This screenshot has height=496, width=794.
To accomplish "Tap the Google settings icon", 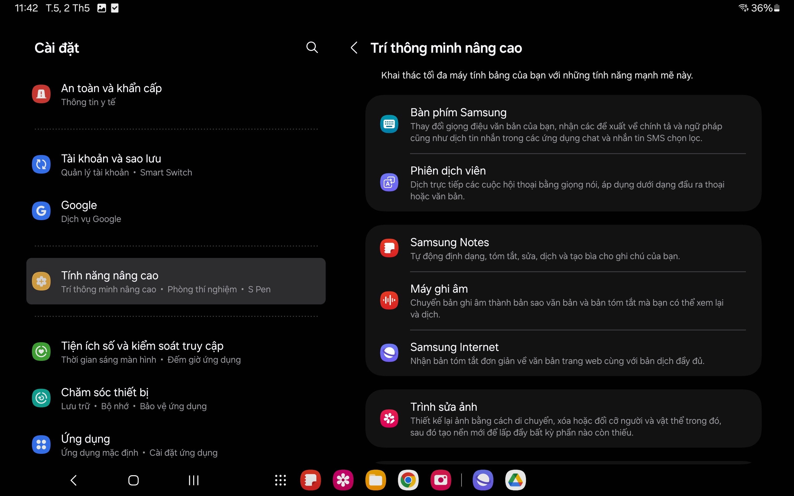I will 41,211.
